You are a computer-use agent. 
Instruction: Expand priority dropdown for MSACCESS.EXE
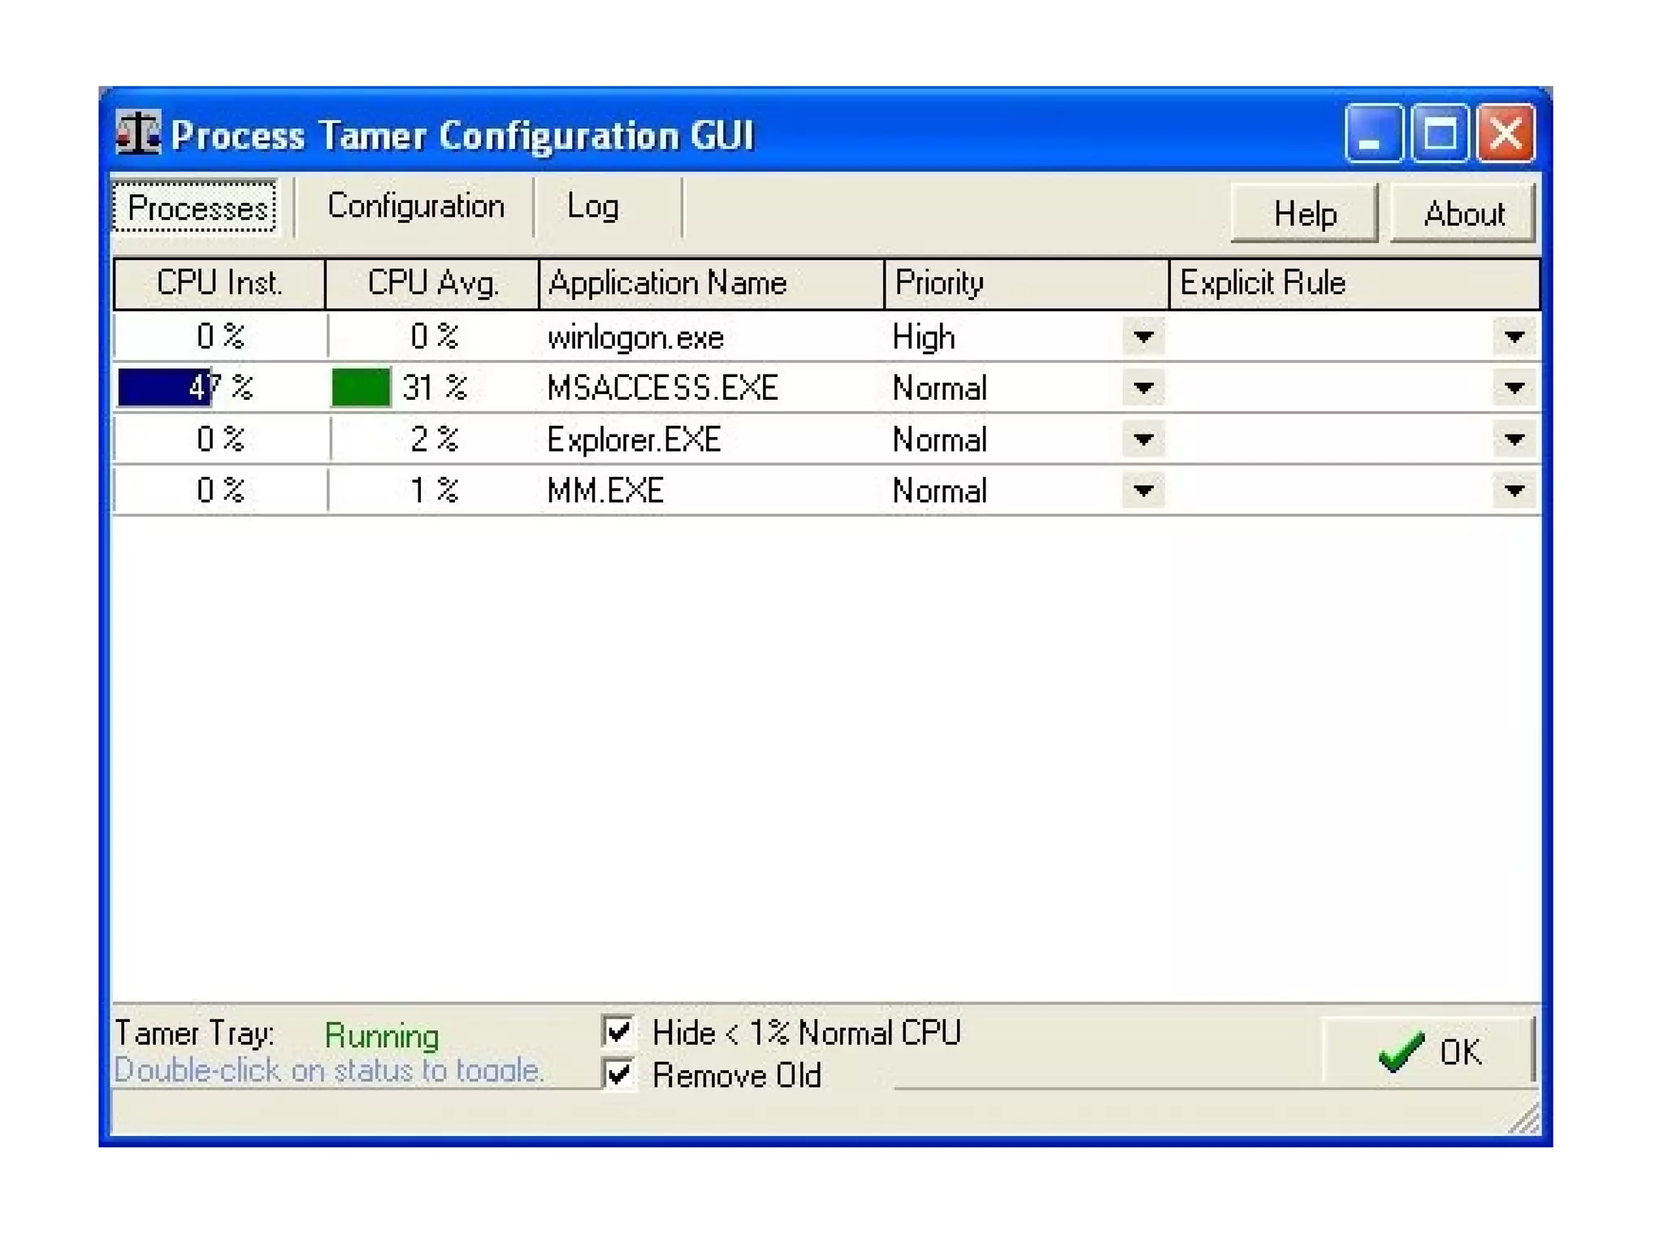pyautogui.click(x=1142, y=388)
